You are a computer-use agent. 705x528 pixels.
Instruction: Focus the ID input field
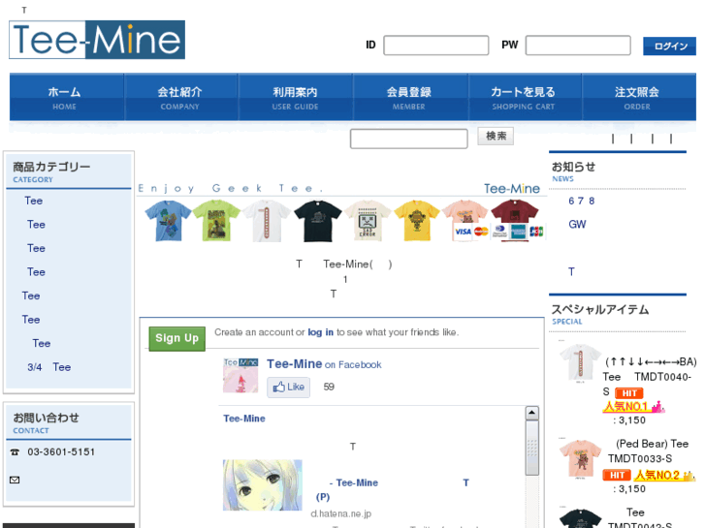[435, 46]
